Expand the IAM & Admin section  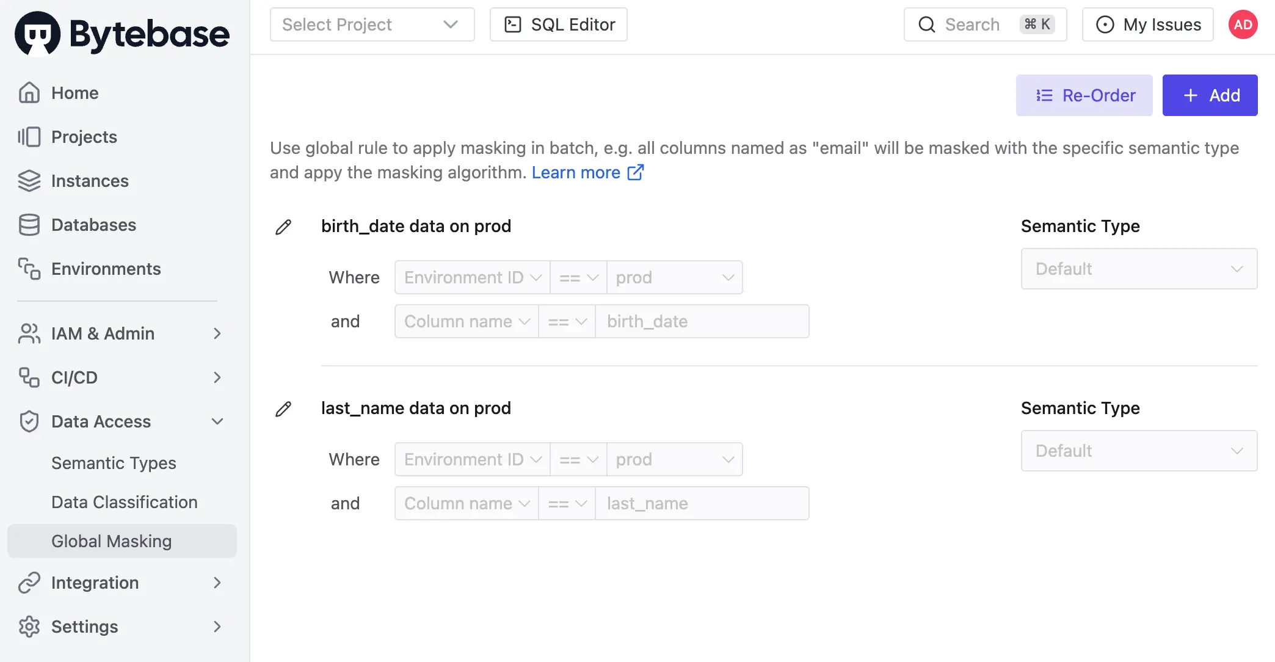coord(120,333)
